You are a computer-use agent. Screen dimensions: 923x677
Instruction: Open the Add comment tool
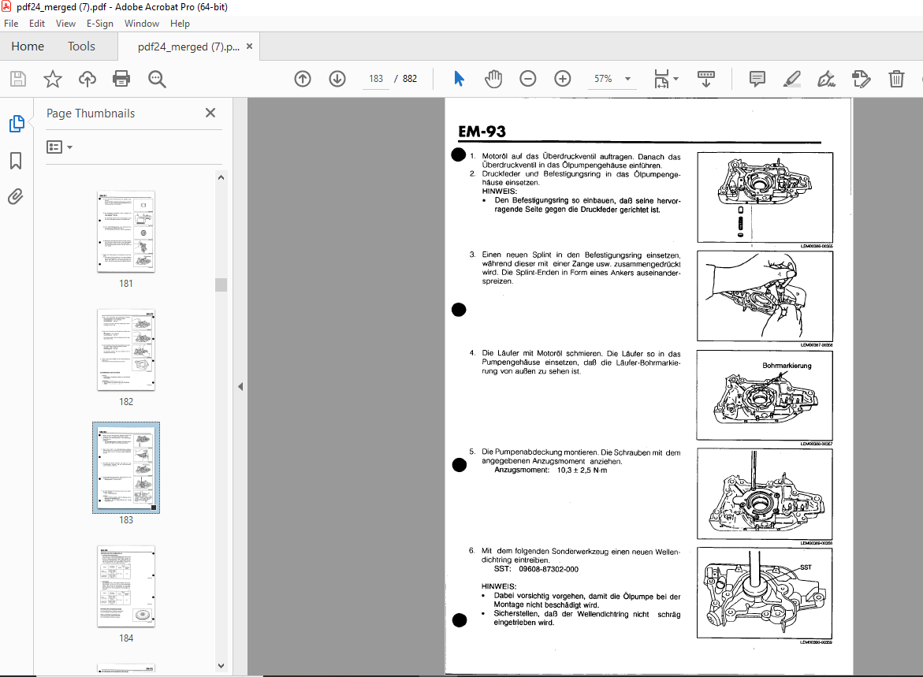[757, 79]
